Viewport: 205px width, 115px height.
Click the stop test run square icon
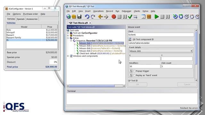pos(162,17)
